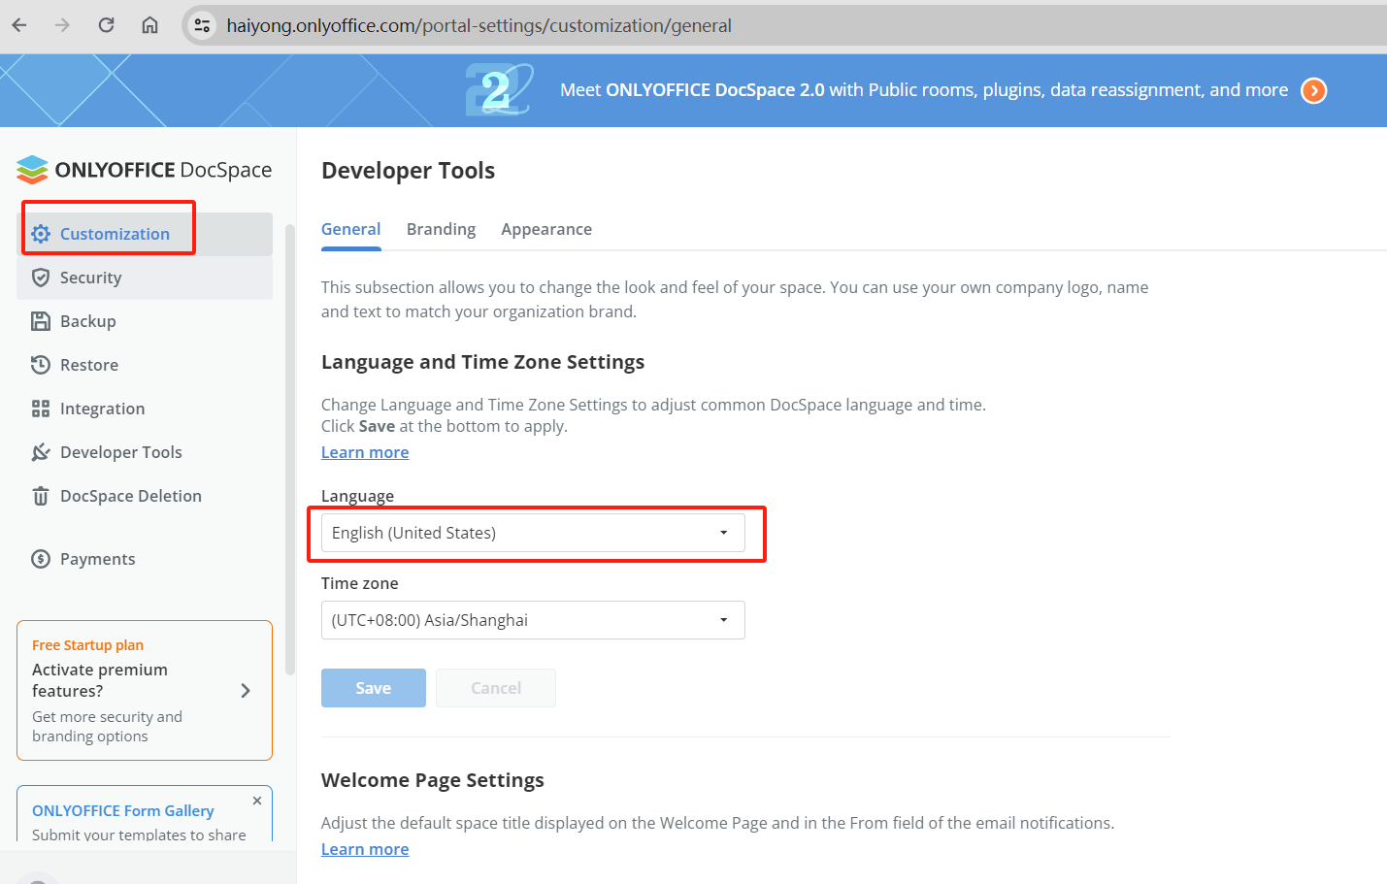The image size is (1387, 884).
Task: Select Restore in the sidebar
Action: pos(145,365)
